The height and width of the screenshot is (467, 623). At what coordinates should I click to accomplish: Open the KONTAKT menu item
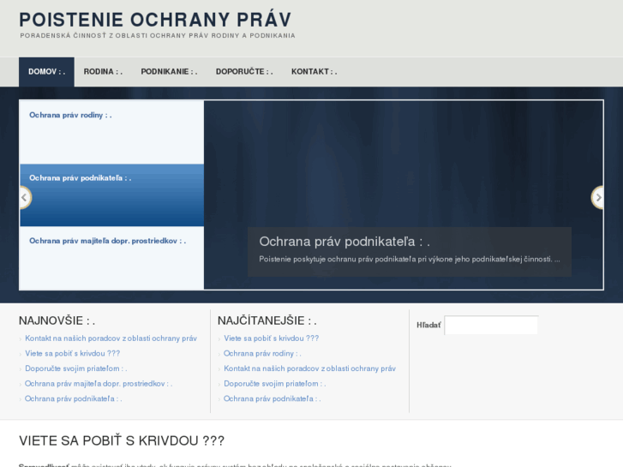click(x=314, y=72)
